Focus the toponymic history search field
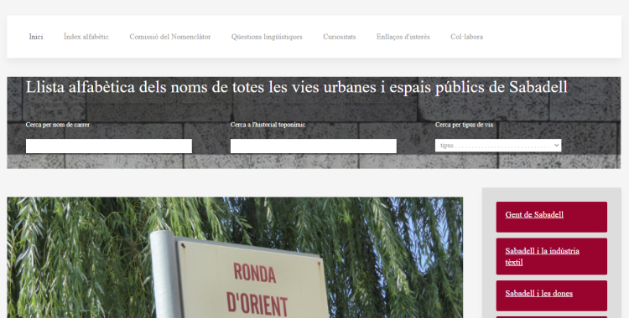 tap(314, 146)
